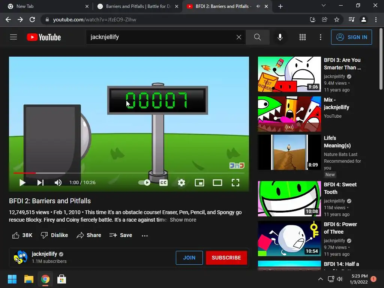Enter full screen mode
This screenshot has width=384, height=288.
[x=235, y=183]
